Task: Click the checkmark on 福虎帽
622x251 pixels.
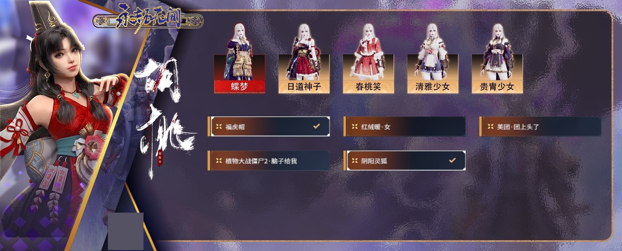Action: click(x=316, y=126)
